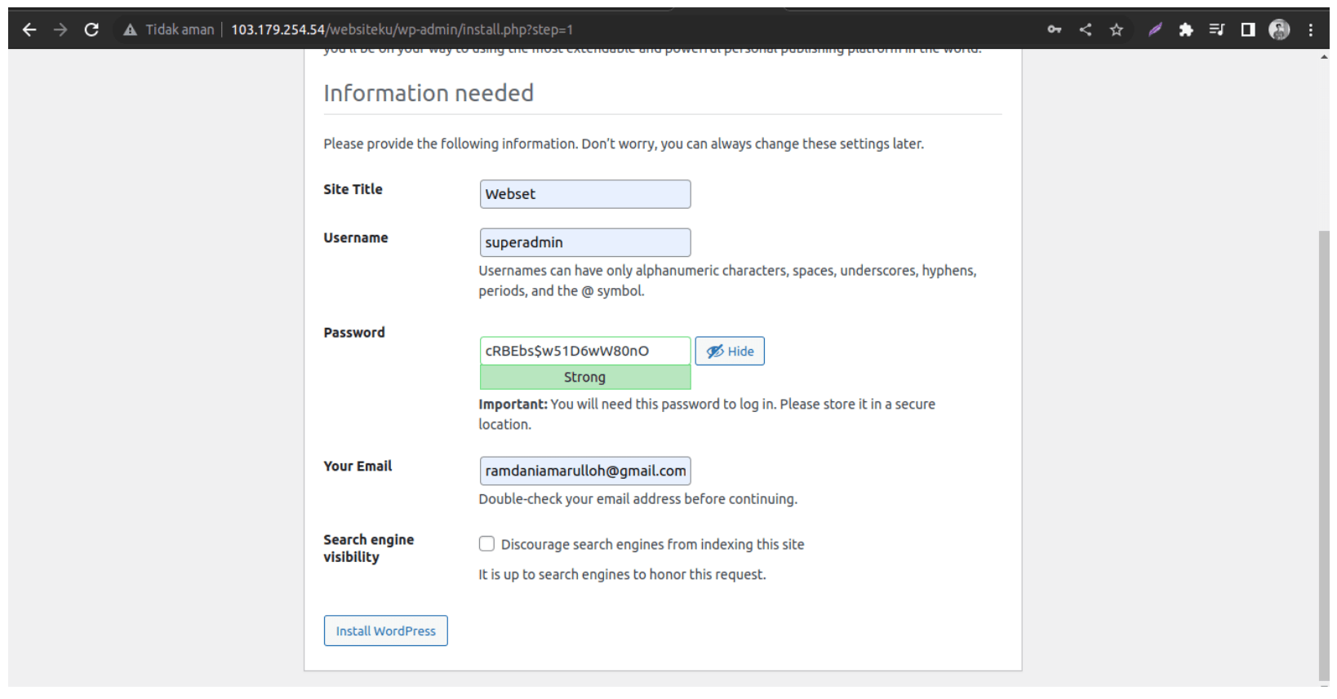Click the share page icon
Image resolution: width=1337 pixels, height=699 pixels.
coord(1086,30)
